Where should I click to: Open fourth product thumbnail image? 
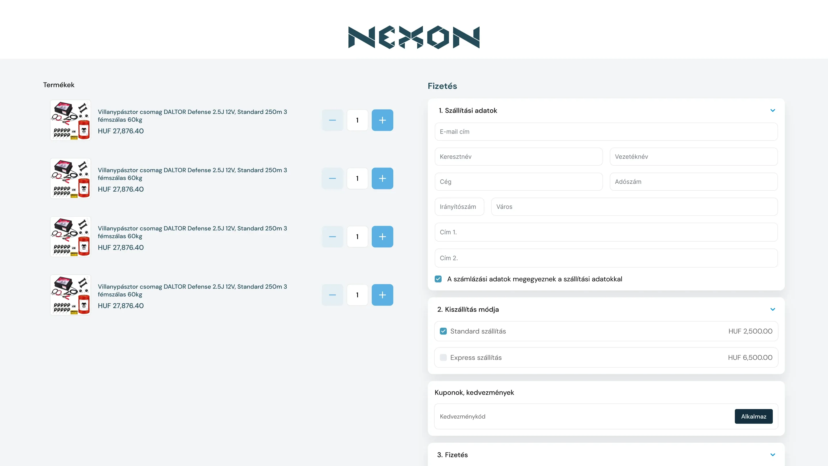[x=70, y=295]
